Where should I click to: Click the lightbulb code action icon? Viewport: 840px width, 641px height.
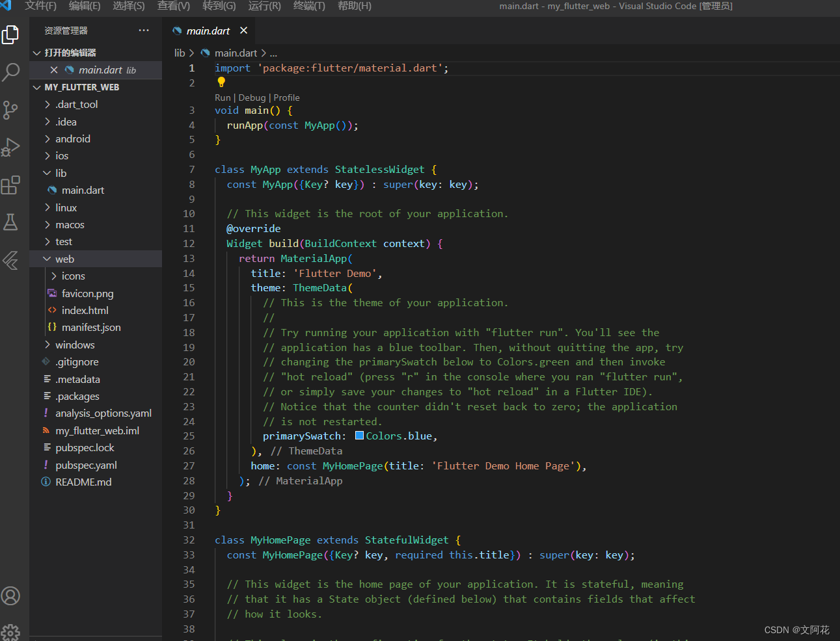221,82
